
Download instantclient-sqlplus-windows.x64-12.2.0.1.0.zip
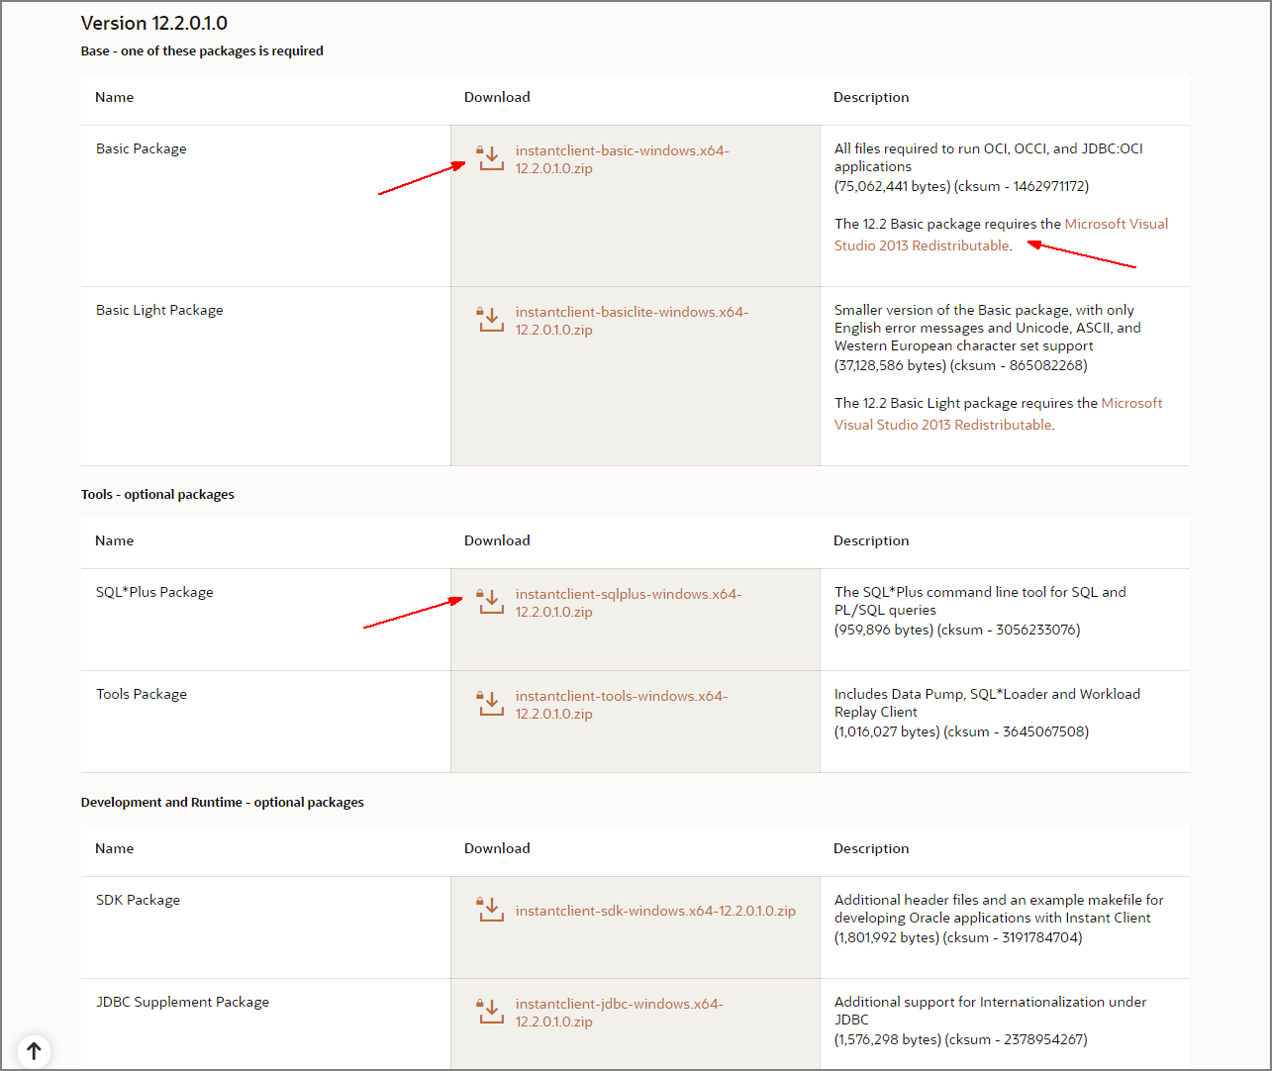coord(628,603)
